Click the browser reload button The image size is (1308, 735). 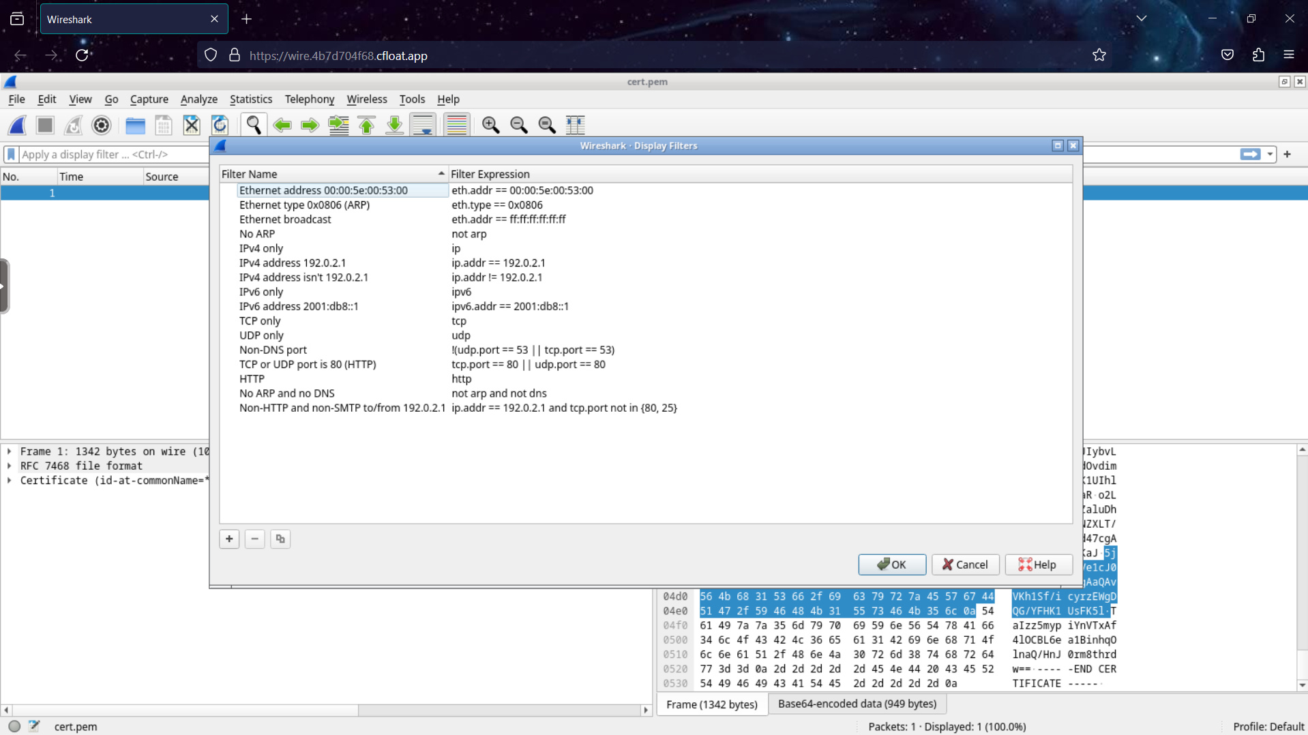[x=83, y=55]
